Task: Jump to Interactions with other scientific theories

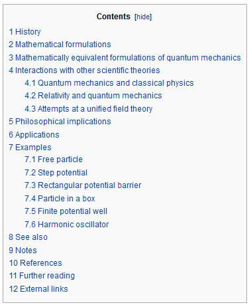Action: 84,70
